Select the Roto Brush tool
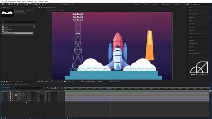This screenshot has height=119, width=212. point(43,4)
